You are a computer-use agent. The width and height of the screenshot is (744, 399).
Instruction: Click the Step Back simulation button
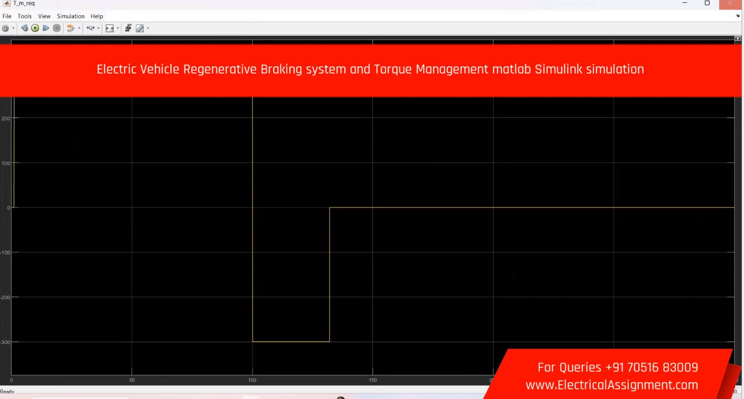coord(25,28)
